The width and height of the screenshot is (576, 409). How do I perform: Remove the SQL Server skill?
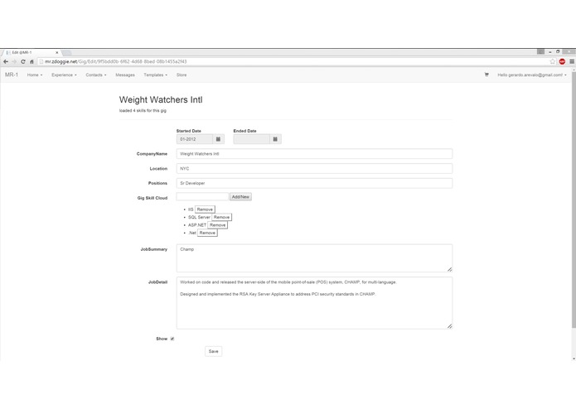point(221,217)
